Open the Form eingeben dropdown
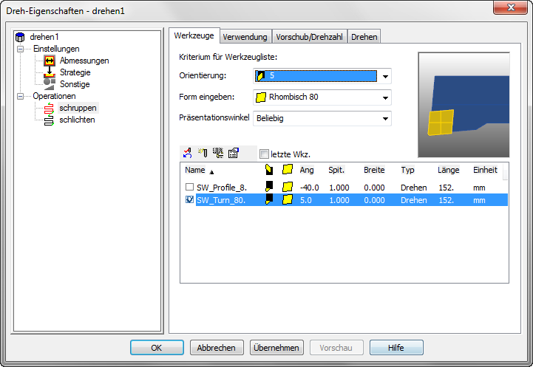This screenshot has height=367, width=533. coord(385,97)
